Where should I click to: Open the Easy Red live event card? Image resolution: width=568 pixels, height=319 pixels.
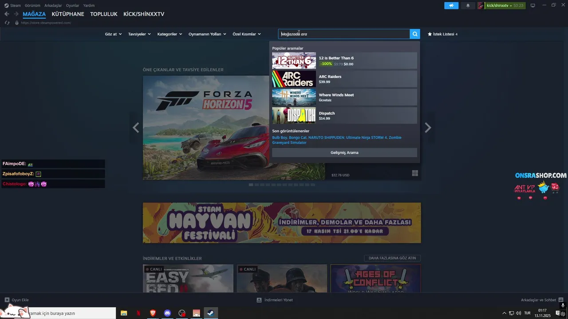[188, 278]
